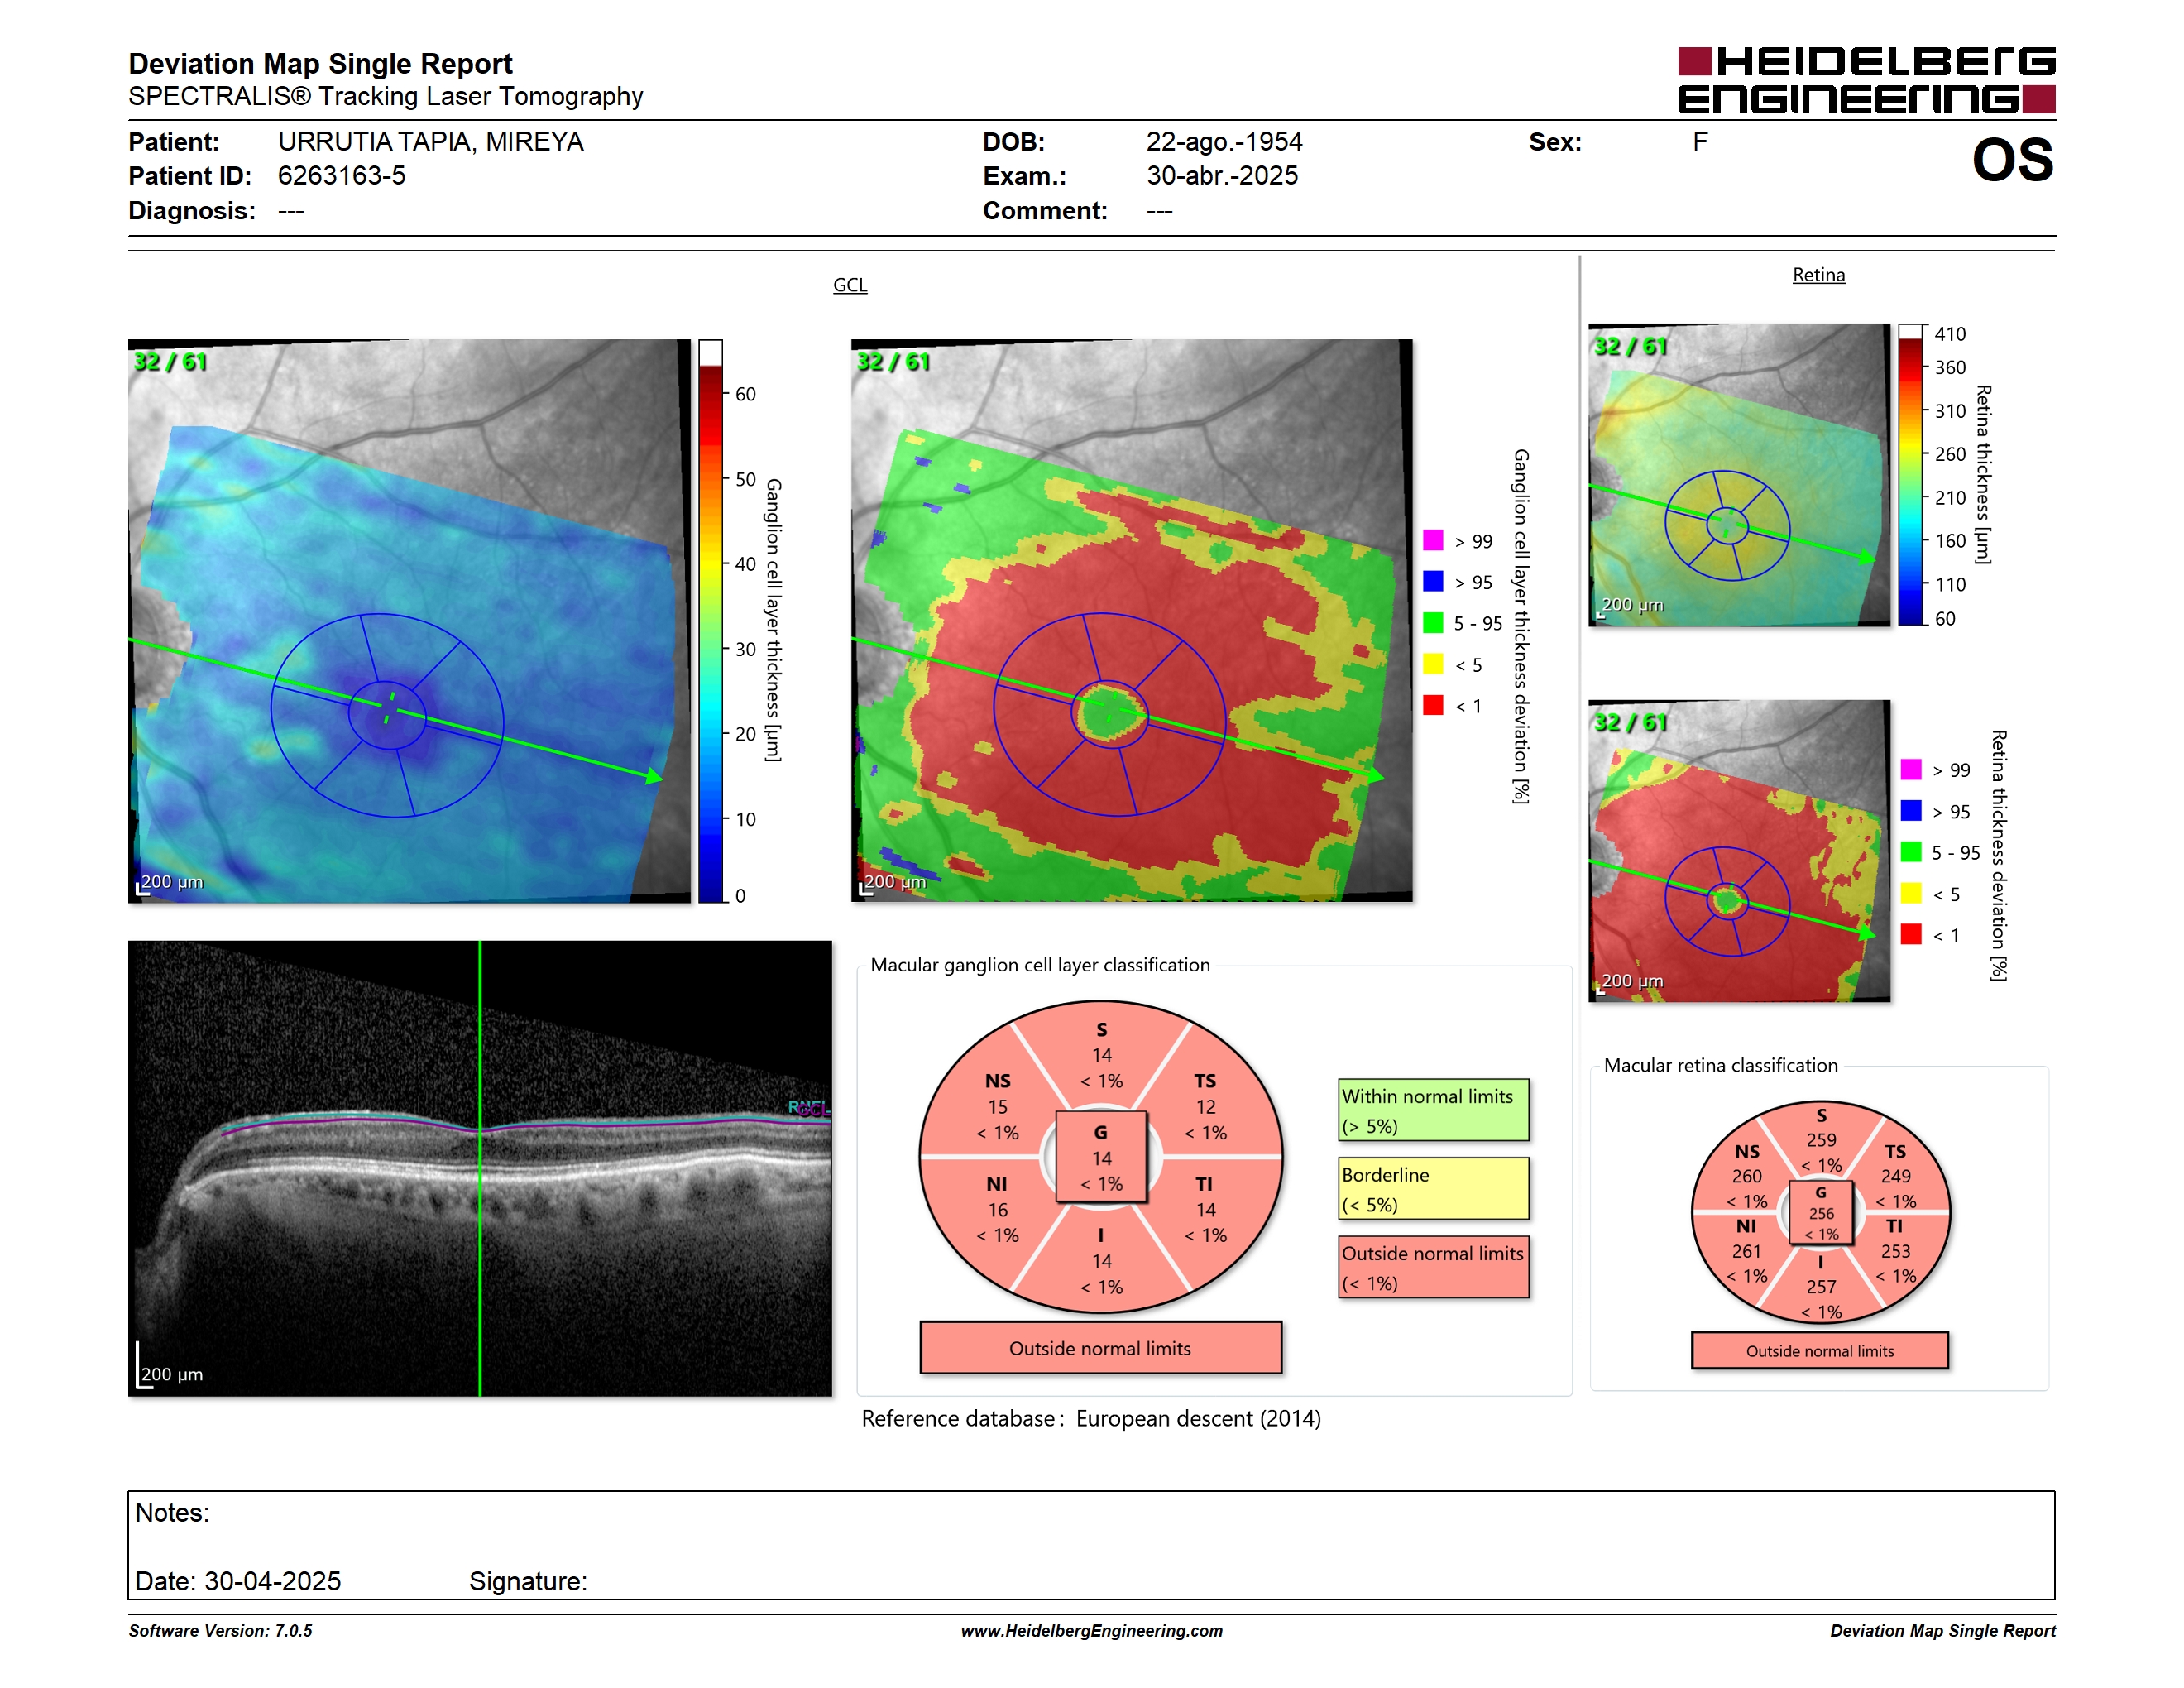Click Retina Outside normal limits result bar
This screenshot has width=2184, height=1688.
click(1819, 1351)
